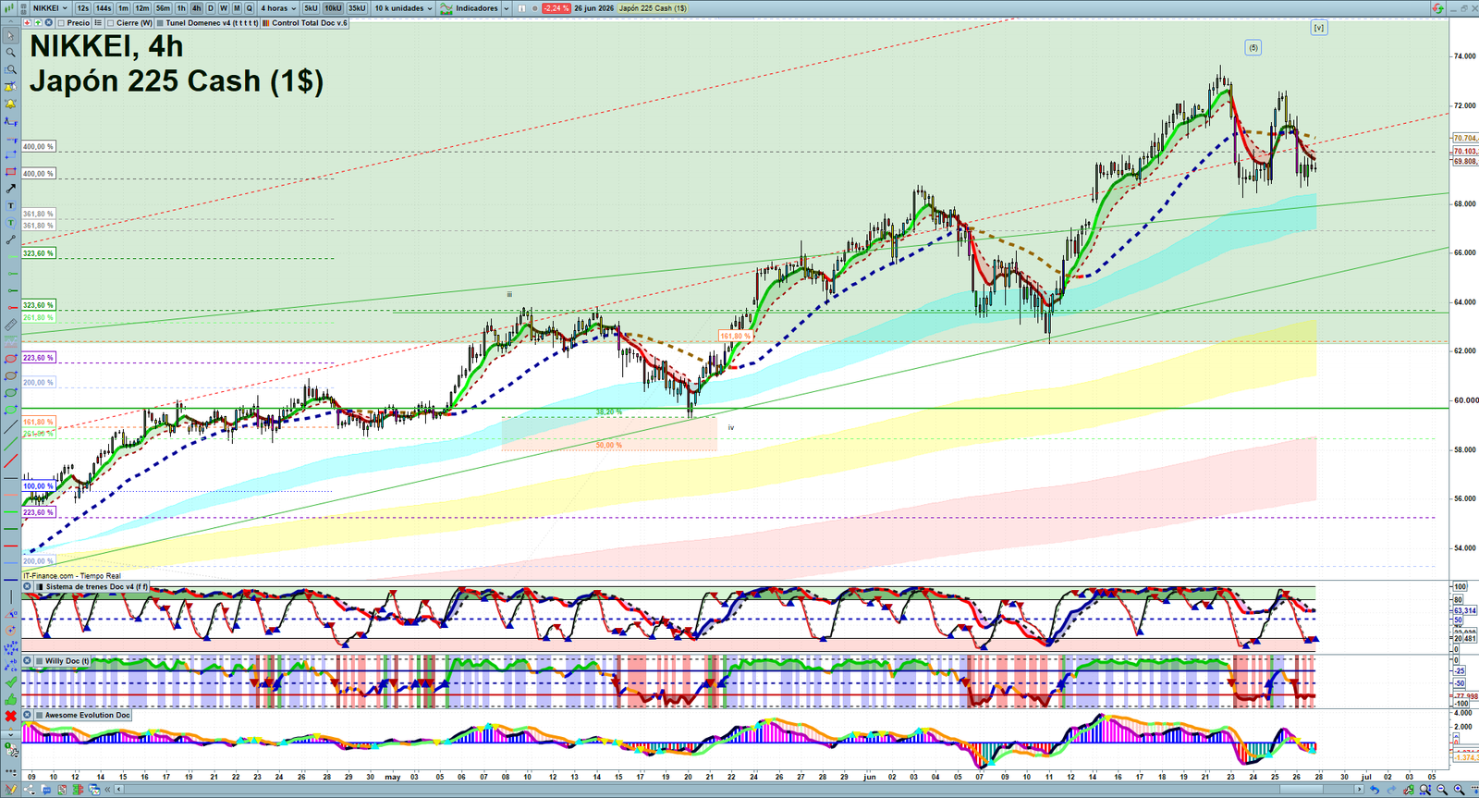
Task: Select the green diagonal line tool
Action: (x=11, y=444)
